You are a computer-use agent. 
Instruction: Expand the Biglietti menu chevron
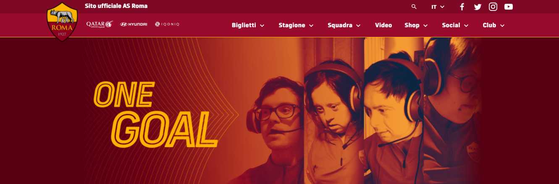click(262, 26)
